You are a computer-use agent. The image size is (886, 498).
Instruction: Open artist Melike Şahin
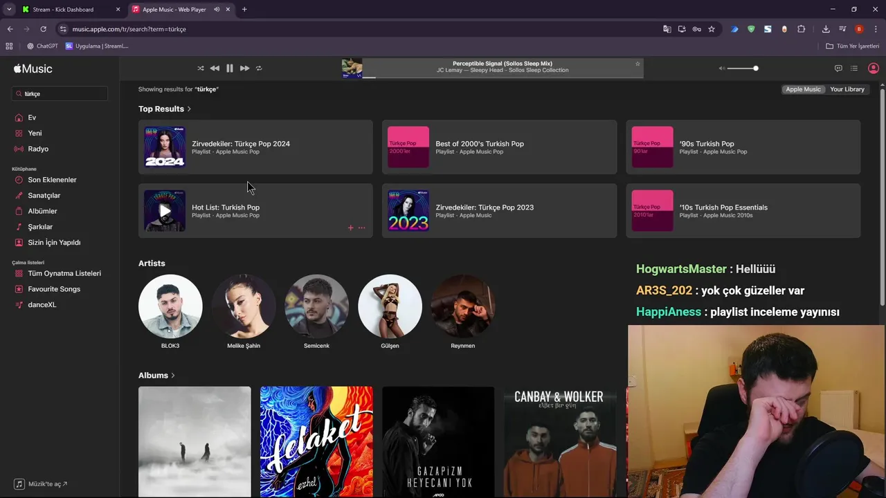[244, 306]
